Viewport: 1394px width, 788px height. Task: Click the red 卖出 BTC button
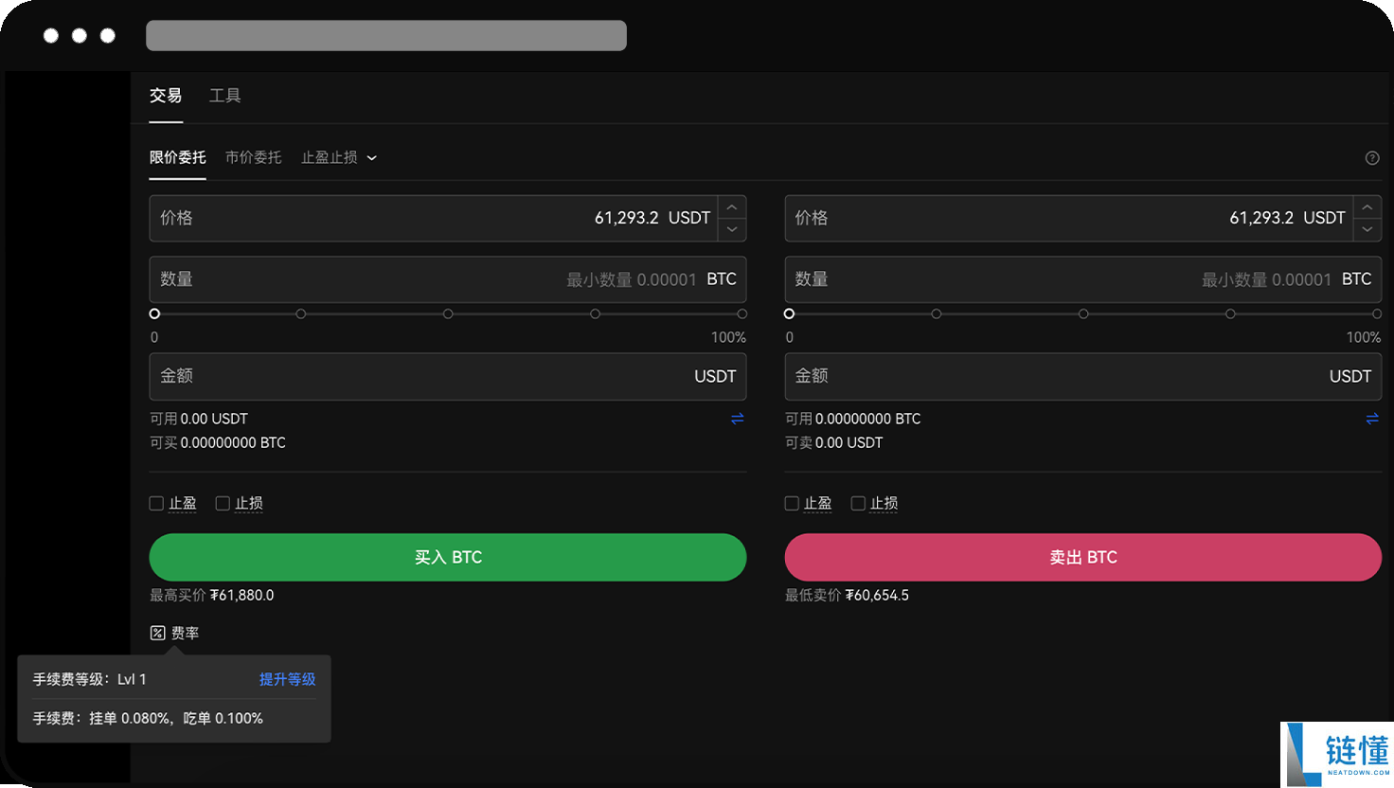click(1082, 557)
